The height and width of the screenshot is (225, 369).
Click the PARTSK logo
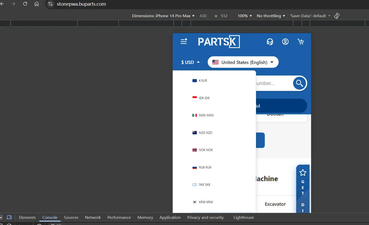point(218,42)
